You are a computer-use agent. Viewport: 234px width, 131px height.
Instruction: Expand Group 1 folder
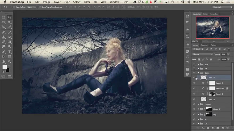click(x=198, y=109)
